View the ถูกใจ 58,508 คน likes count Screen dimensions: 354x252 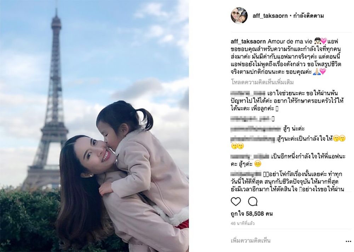point(252,213)
